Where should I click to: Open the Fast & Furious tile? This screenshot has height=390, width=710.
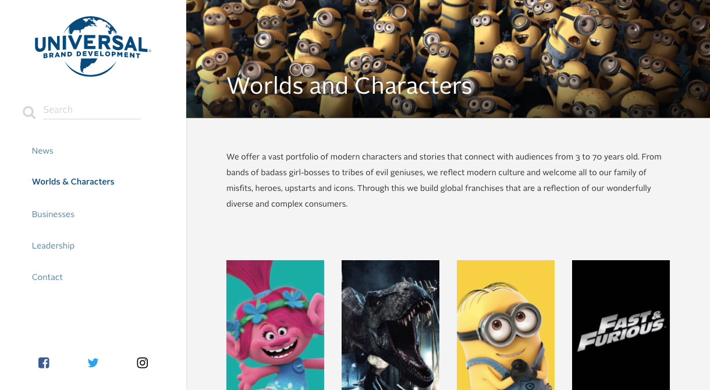[621, 325]
